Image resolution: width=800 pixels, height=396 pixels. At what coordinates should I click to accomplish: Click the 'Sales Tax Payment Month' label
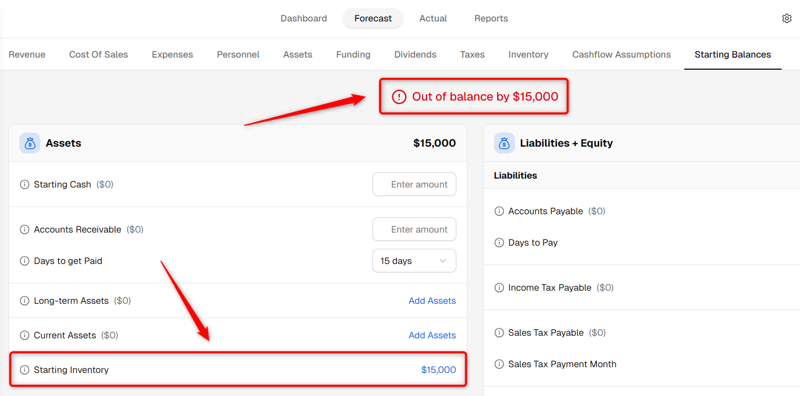click(x=562, y=364)
